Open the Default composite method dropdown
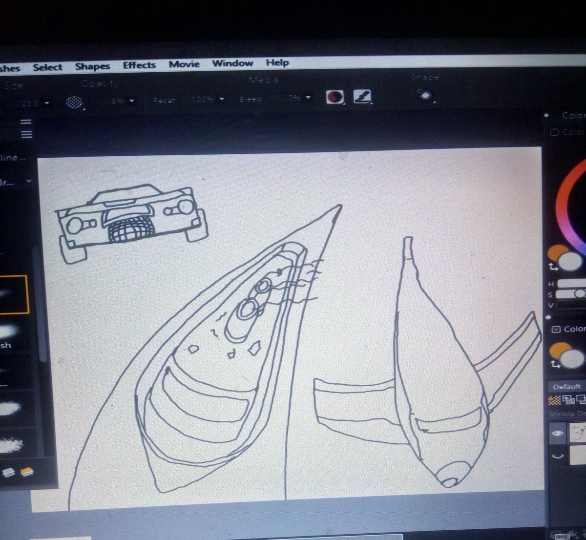Image resolution: width=586 pixels, height=540 pixels. tap(567, 386)
